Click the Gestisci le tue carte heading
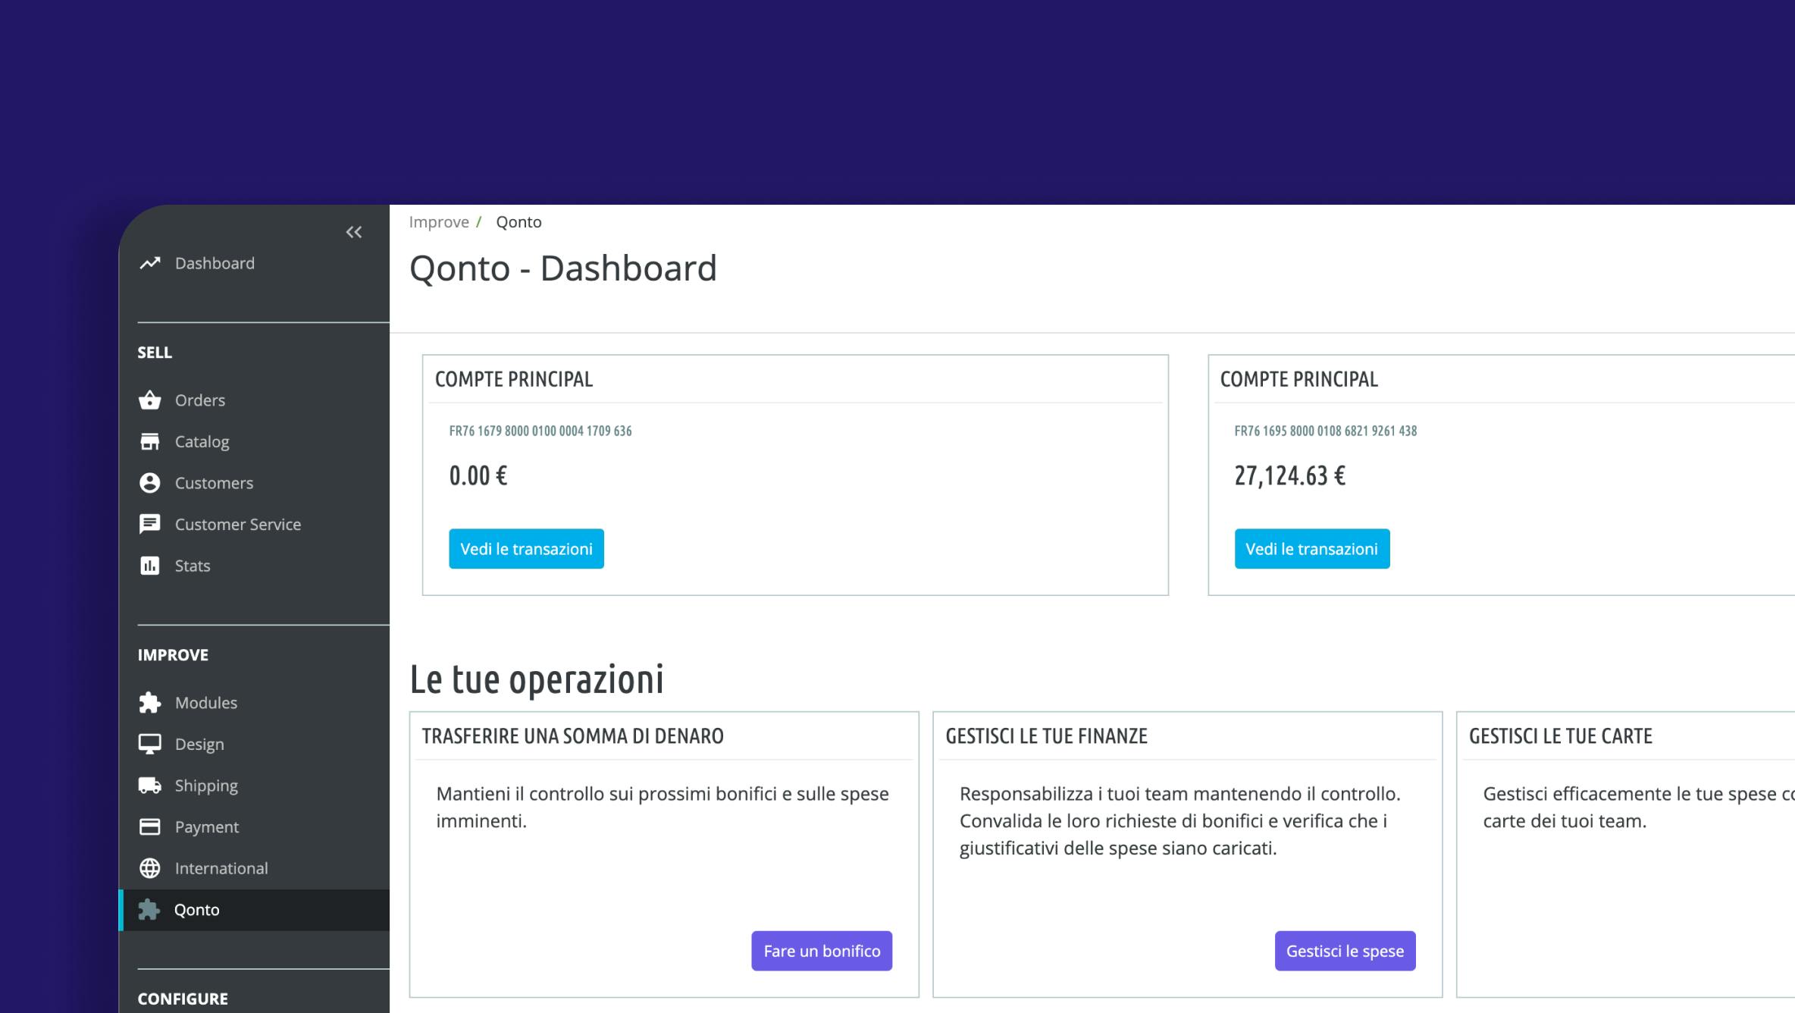 click(1561, 736)
